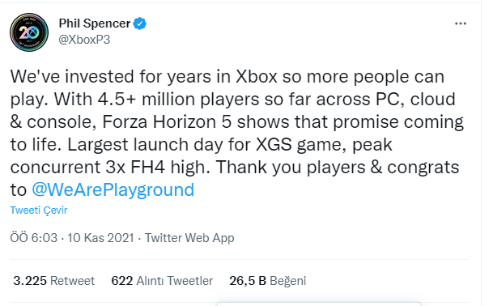Screen dimensions: 489x306
Task: Open the Twitter Web App source link
Action: point(189,238)
